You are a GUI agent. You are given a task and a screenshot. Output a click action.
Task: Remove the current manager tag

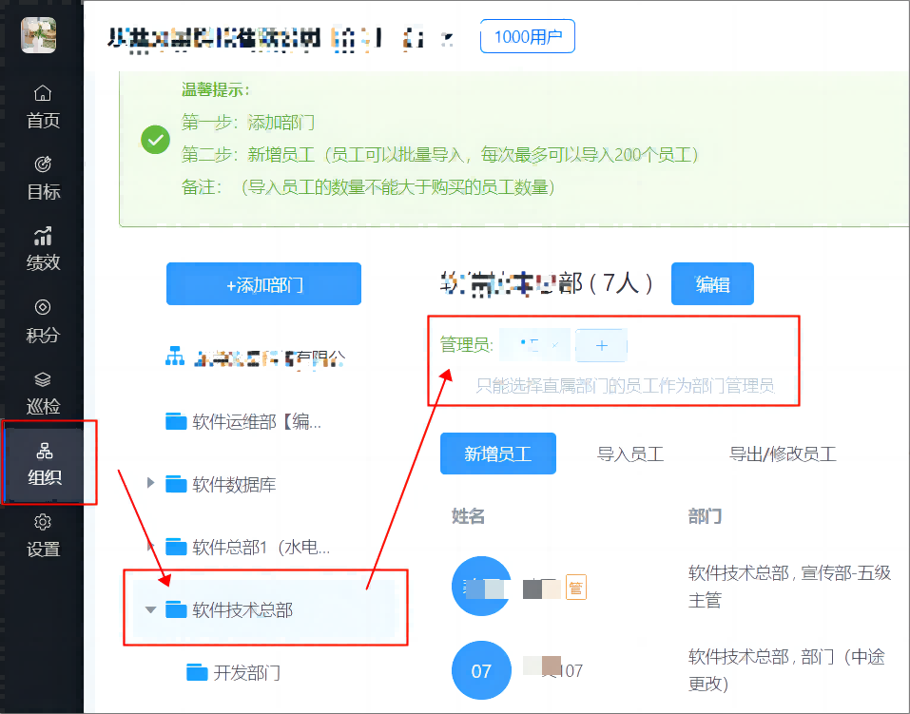click(x=555, y=345)
